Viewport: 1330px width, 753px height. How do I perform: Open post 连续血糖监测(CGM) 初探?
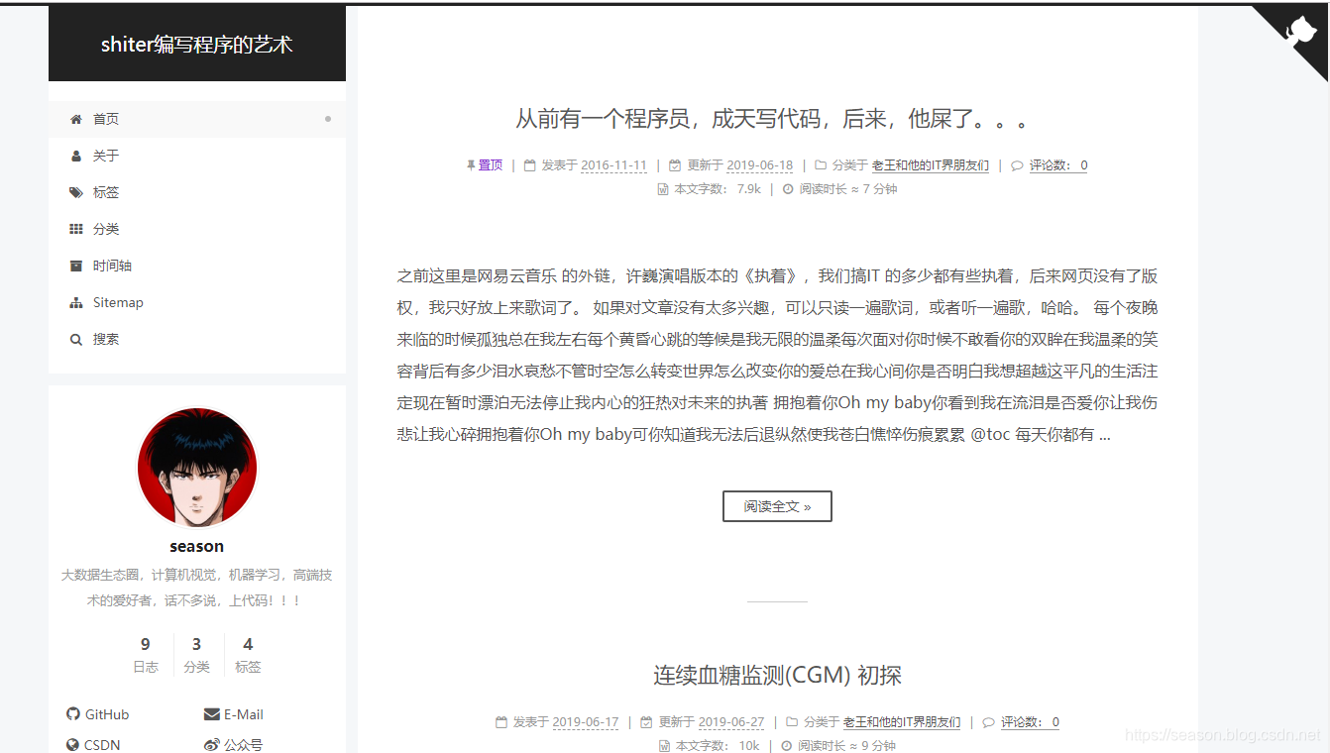coord(777,675)
